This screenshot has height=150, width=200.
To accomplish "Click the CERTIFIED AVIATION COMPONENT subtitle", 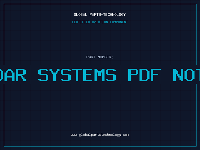I will coord(100,22).
